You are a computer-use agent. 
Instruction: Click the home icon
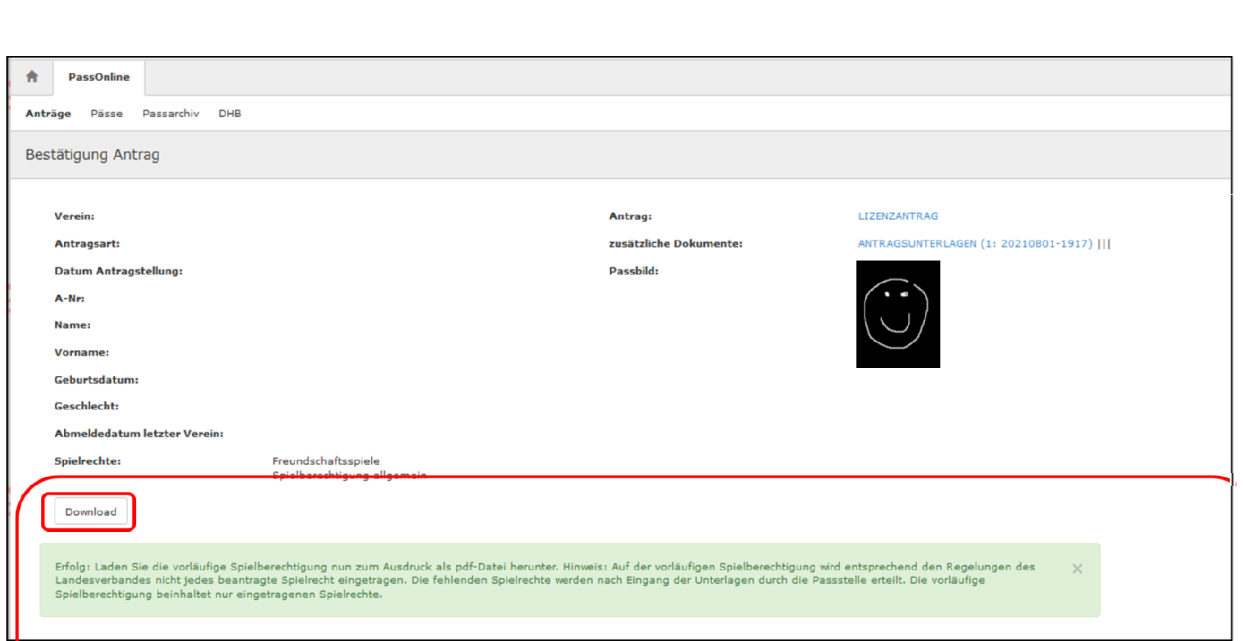[32, 77]
